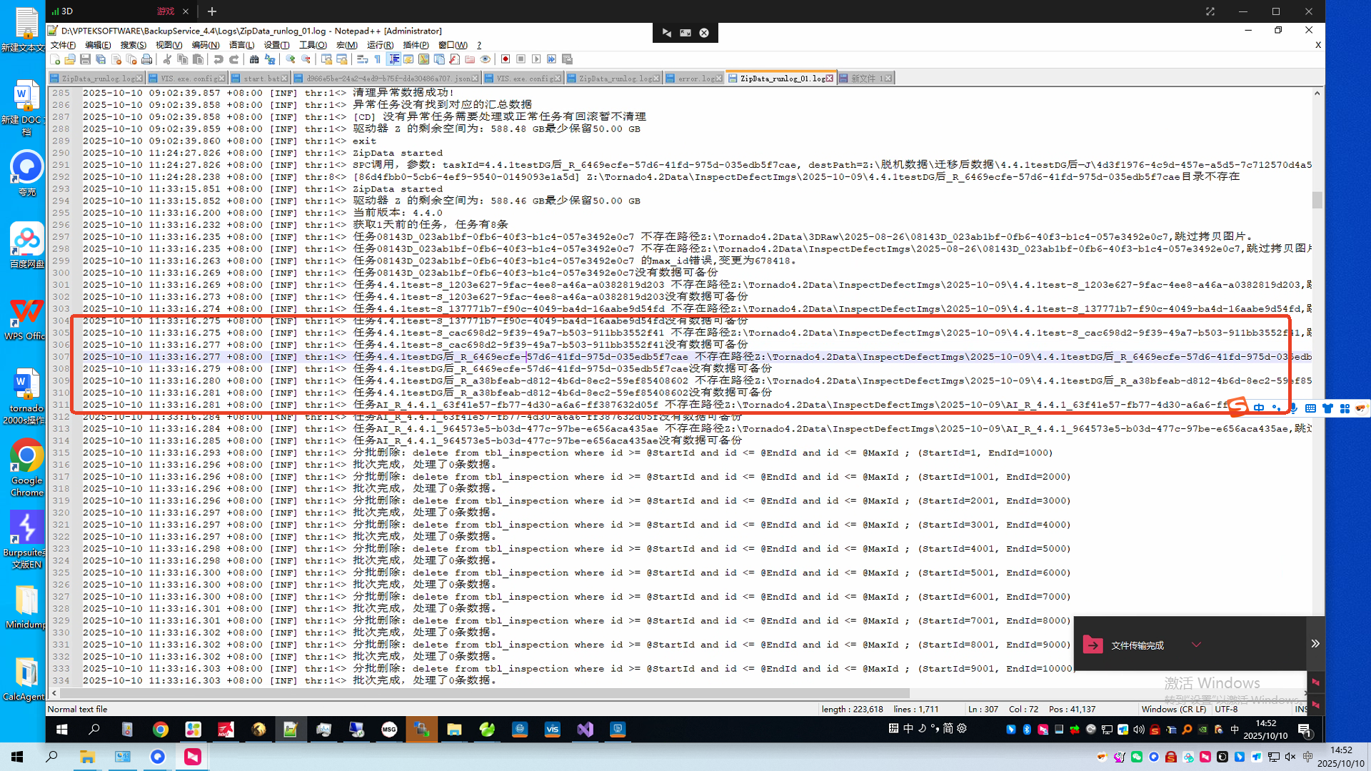Open the 搜索(S) menu

coord(133,45)
